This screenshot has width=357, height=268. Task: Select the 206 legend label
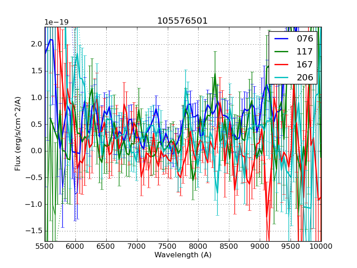coord(305,78)
